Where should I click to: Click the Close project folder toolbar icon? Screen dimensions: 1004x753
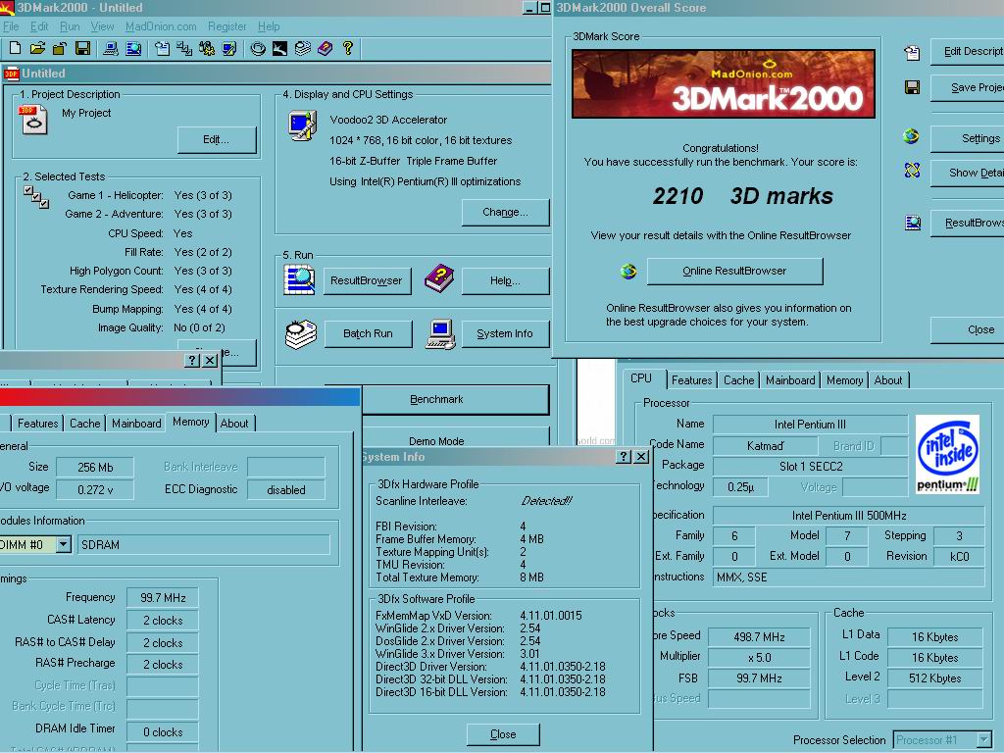click(60, 48)
